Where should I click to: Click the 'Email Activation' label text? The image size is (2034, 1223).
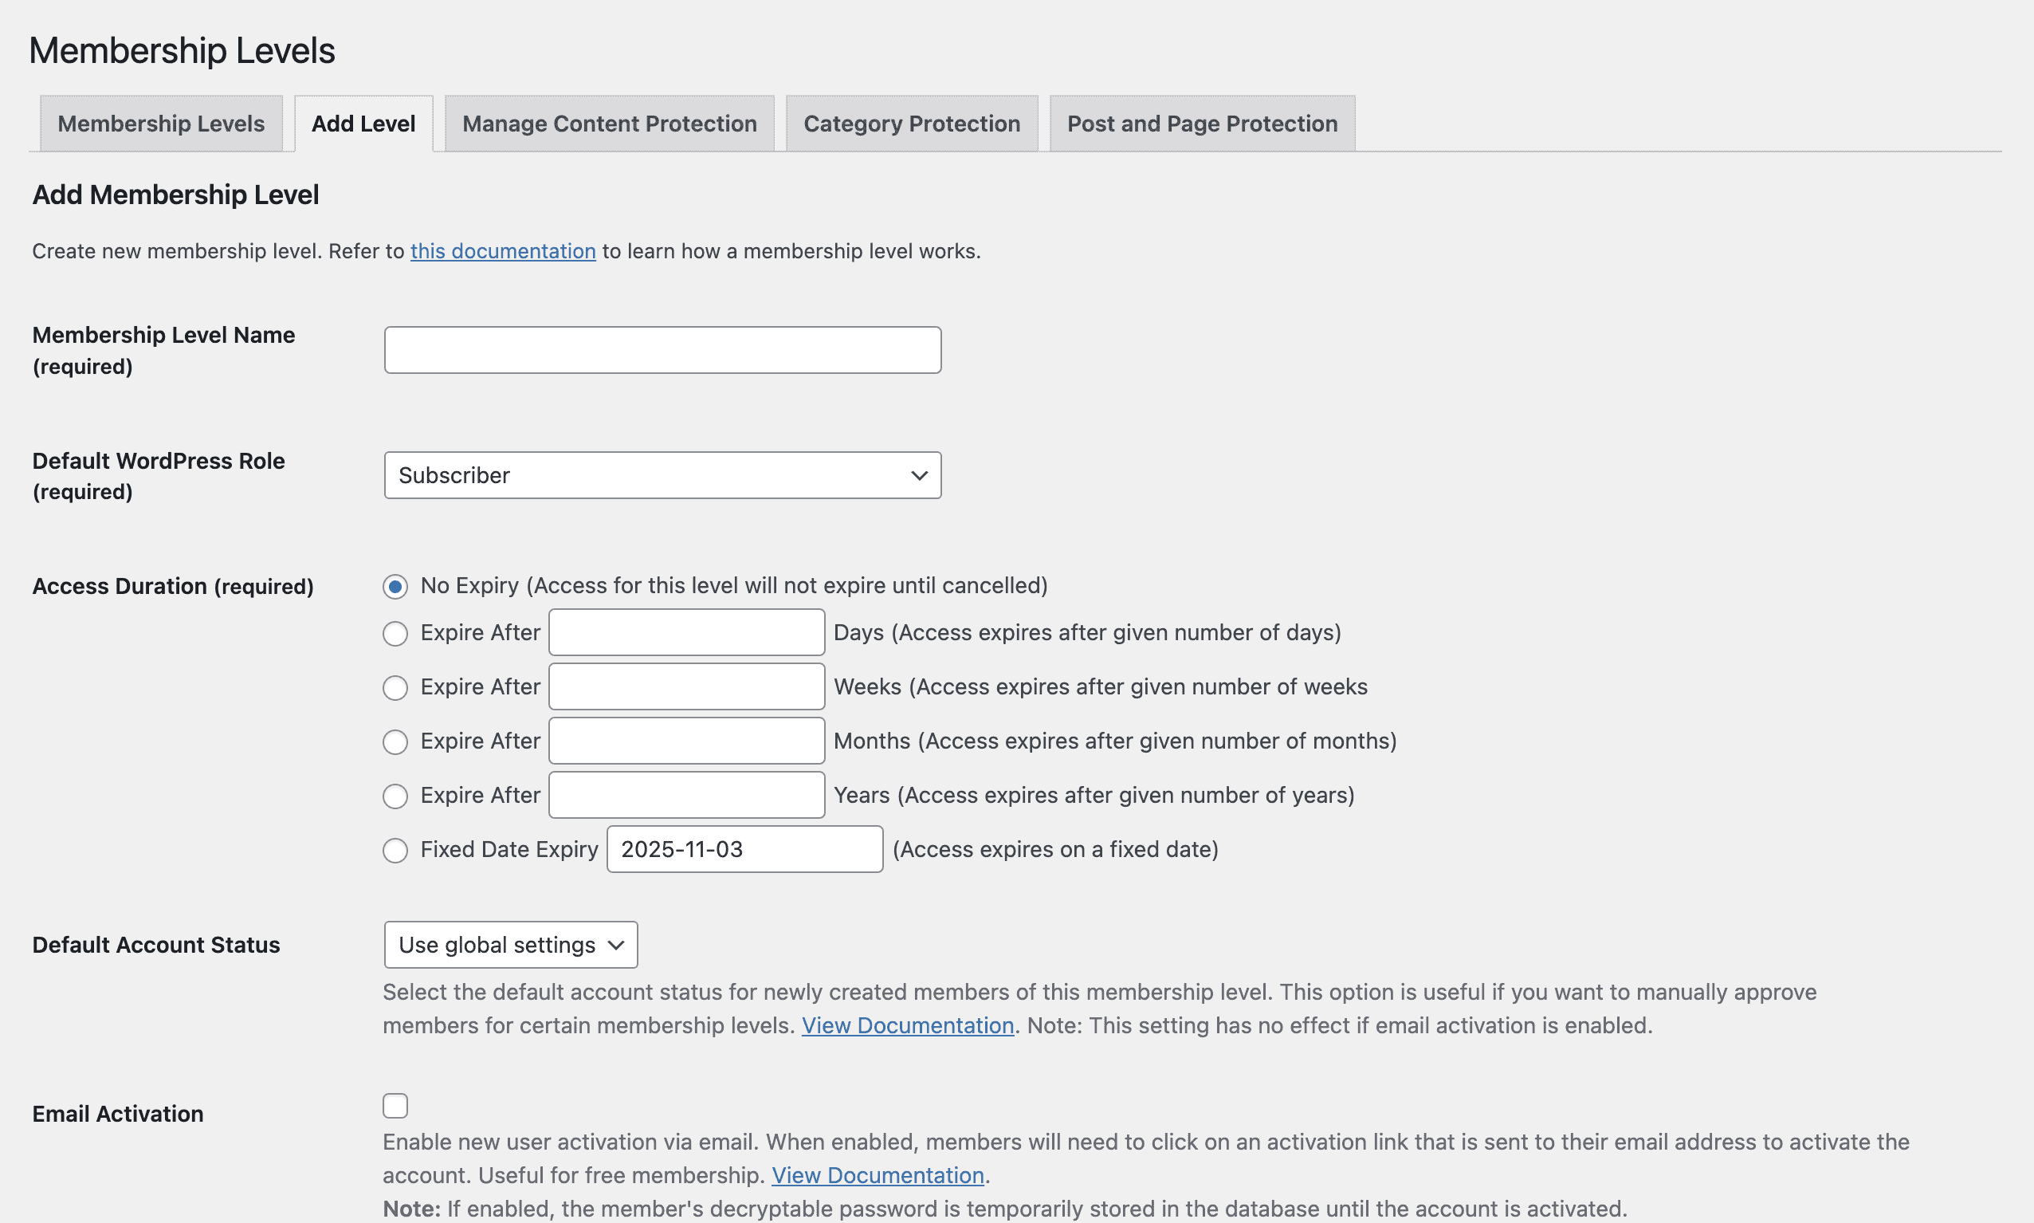tap(118, 1114)
